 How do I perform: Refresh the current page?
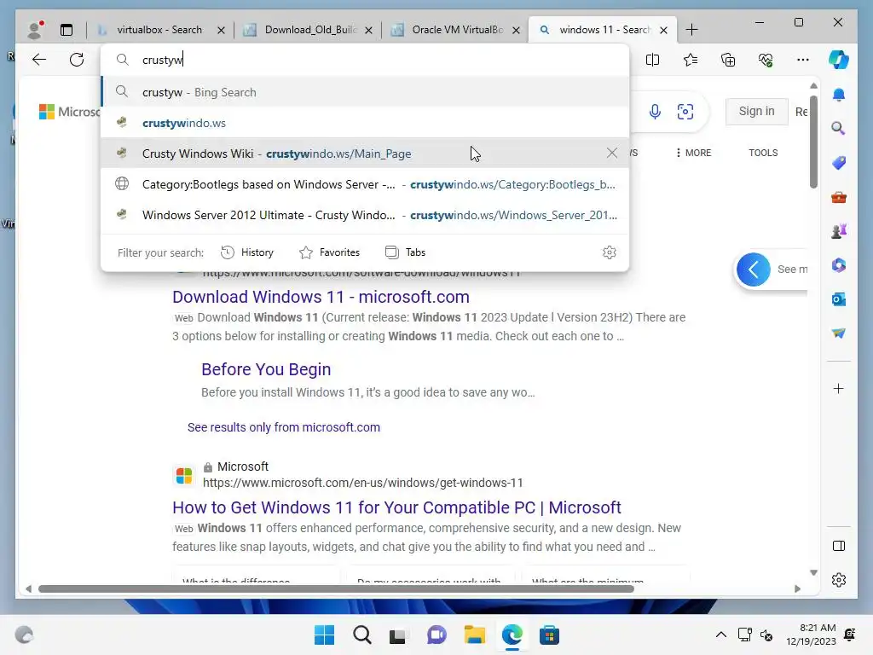77,60
